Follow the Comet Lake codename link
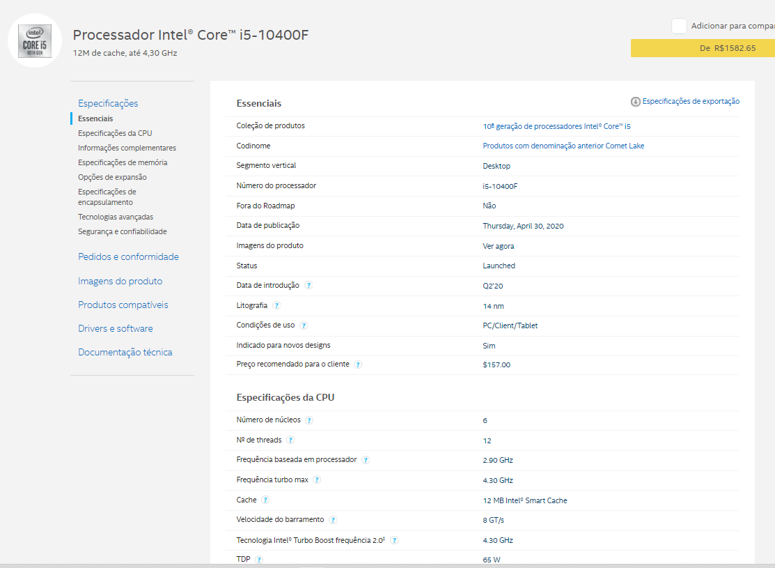The width and height of the screenshot is (775, 568). (563, 146)
